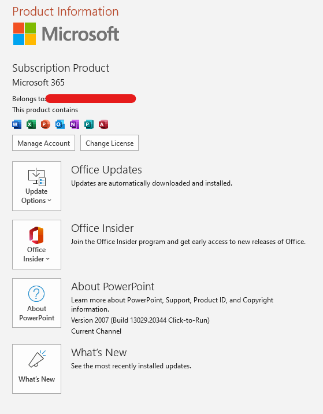
Task: Click the Microsoft four-color logo
Action: (24, 34)
